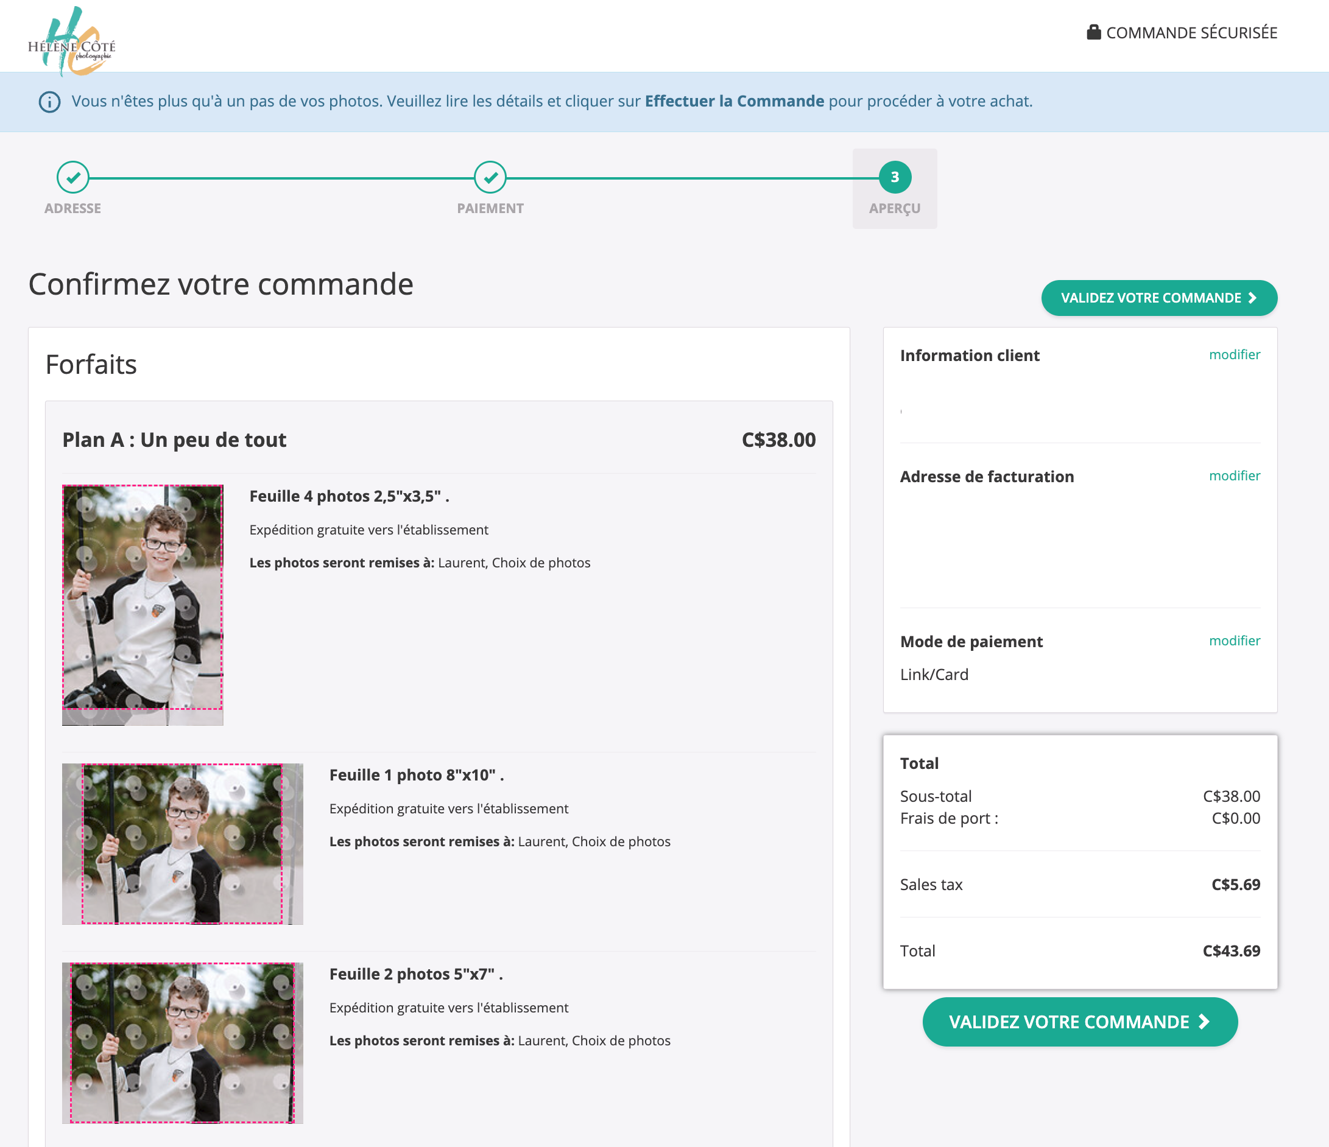Screen dimensions: 1329x1147
Task: Click the Adresse step checkmark circle
Action: pyautogui.click(x=73, y=177)
